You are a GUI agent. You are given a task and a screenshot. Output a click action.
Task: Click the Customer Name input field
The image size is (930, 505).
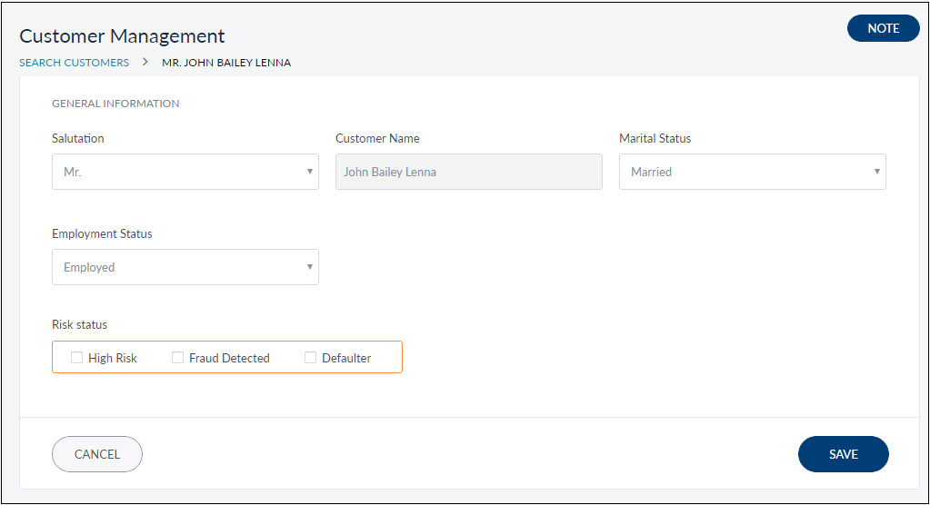468,172
